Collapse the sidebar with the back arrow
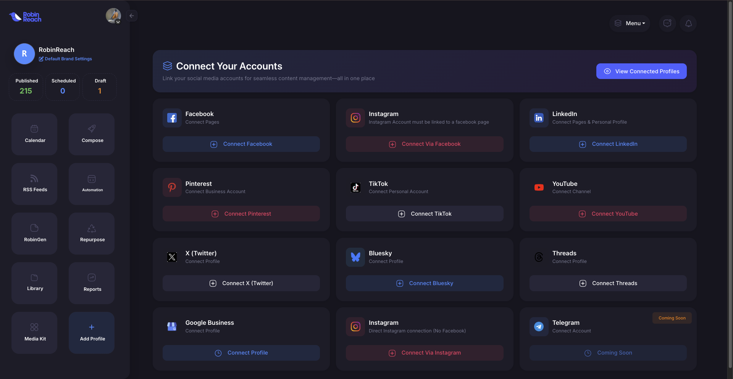Image resolution: width=733 pixels, height=379 pixels. [132, 16]
